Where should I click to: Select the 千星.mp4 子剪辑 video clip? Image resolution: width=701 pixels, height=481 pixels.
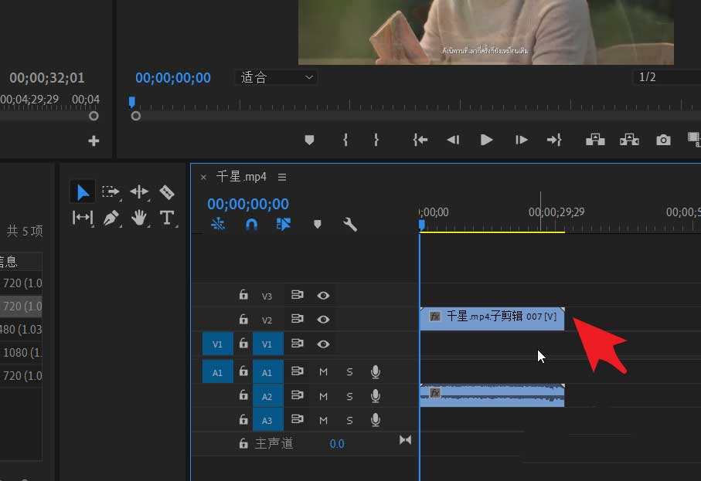click(x=492, y=317)
